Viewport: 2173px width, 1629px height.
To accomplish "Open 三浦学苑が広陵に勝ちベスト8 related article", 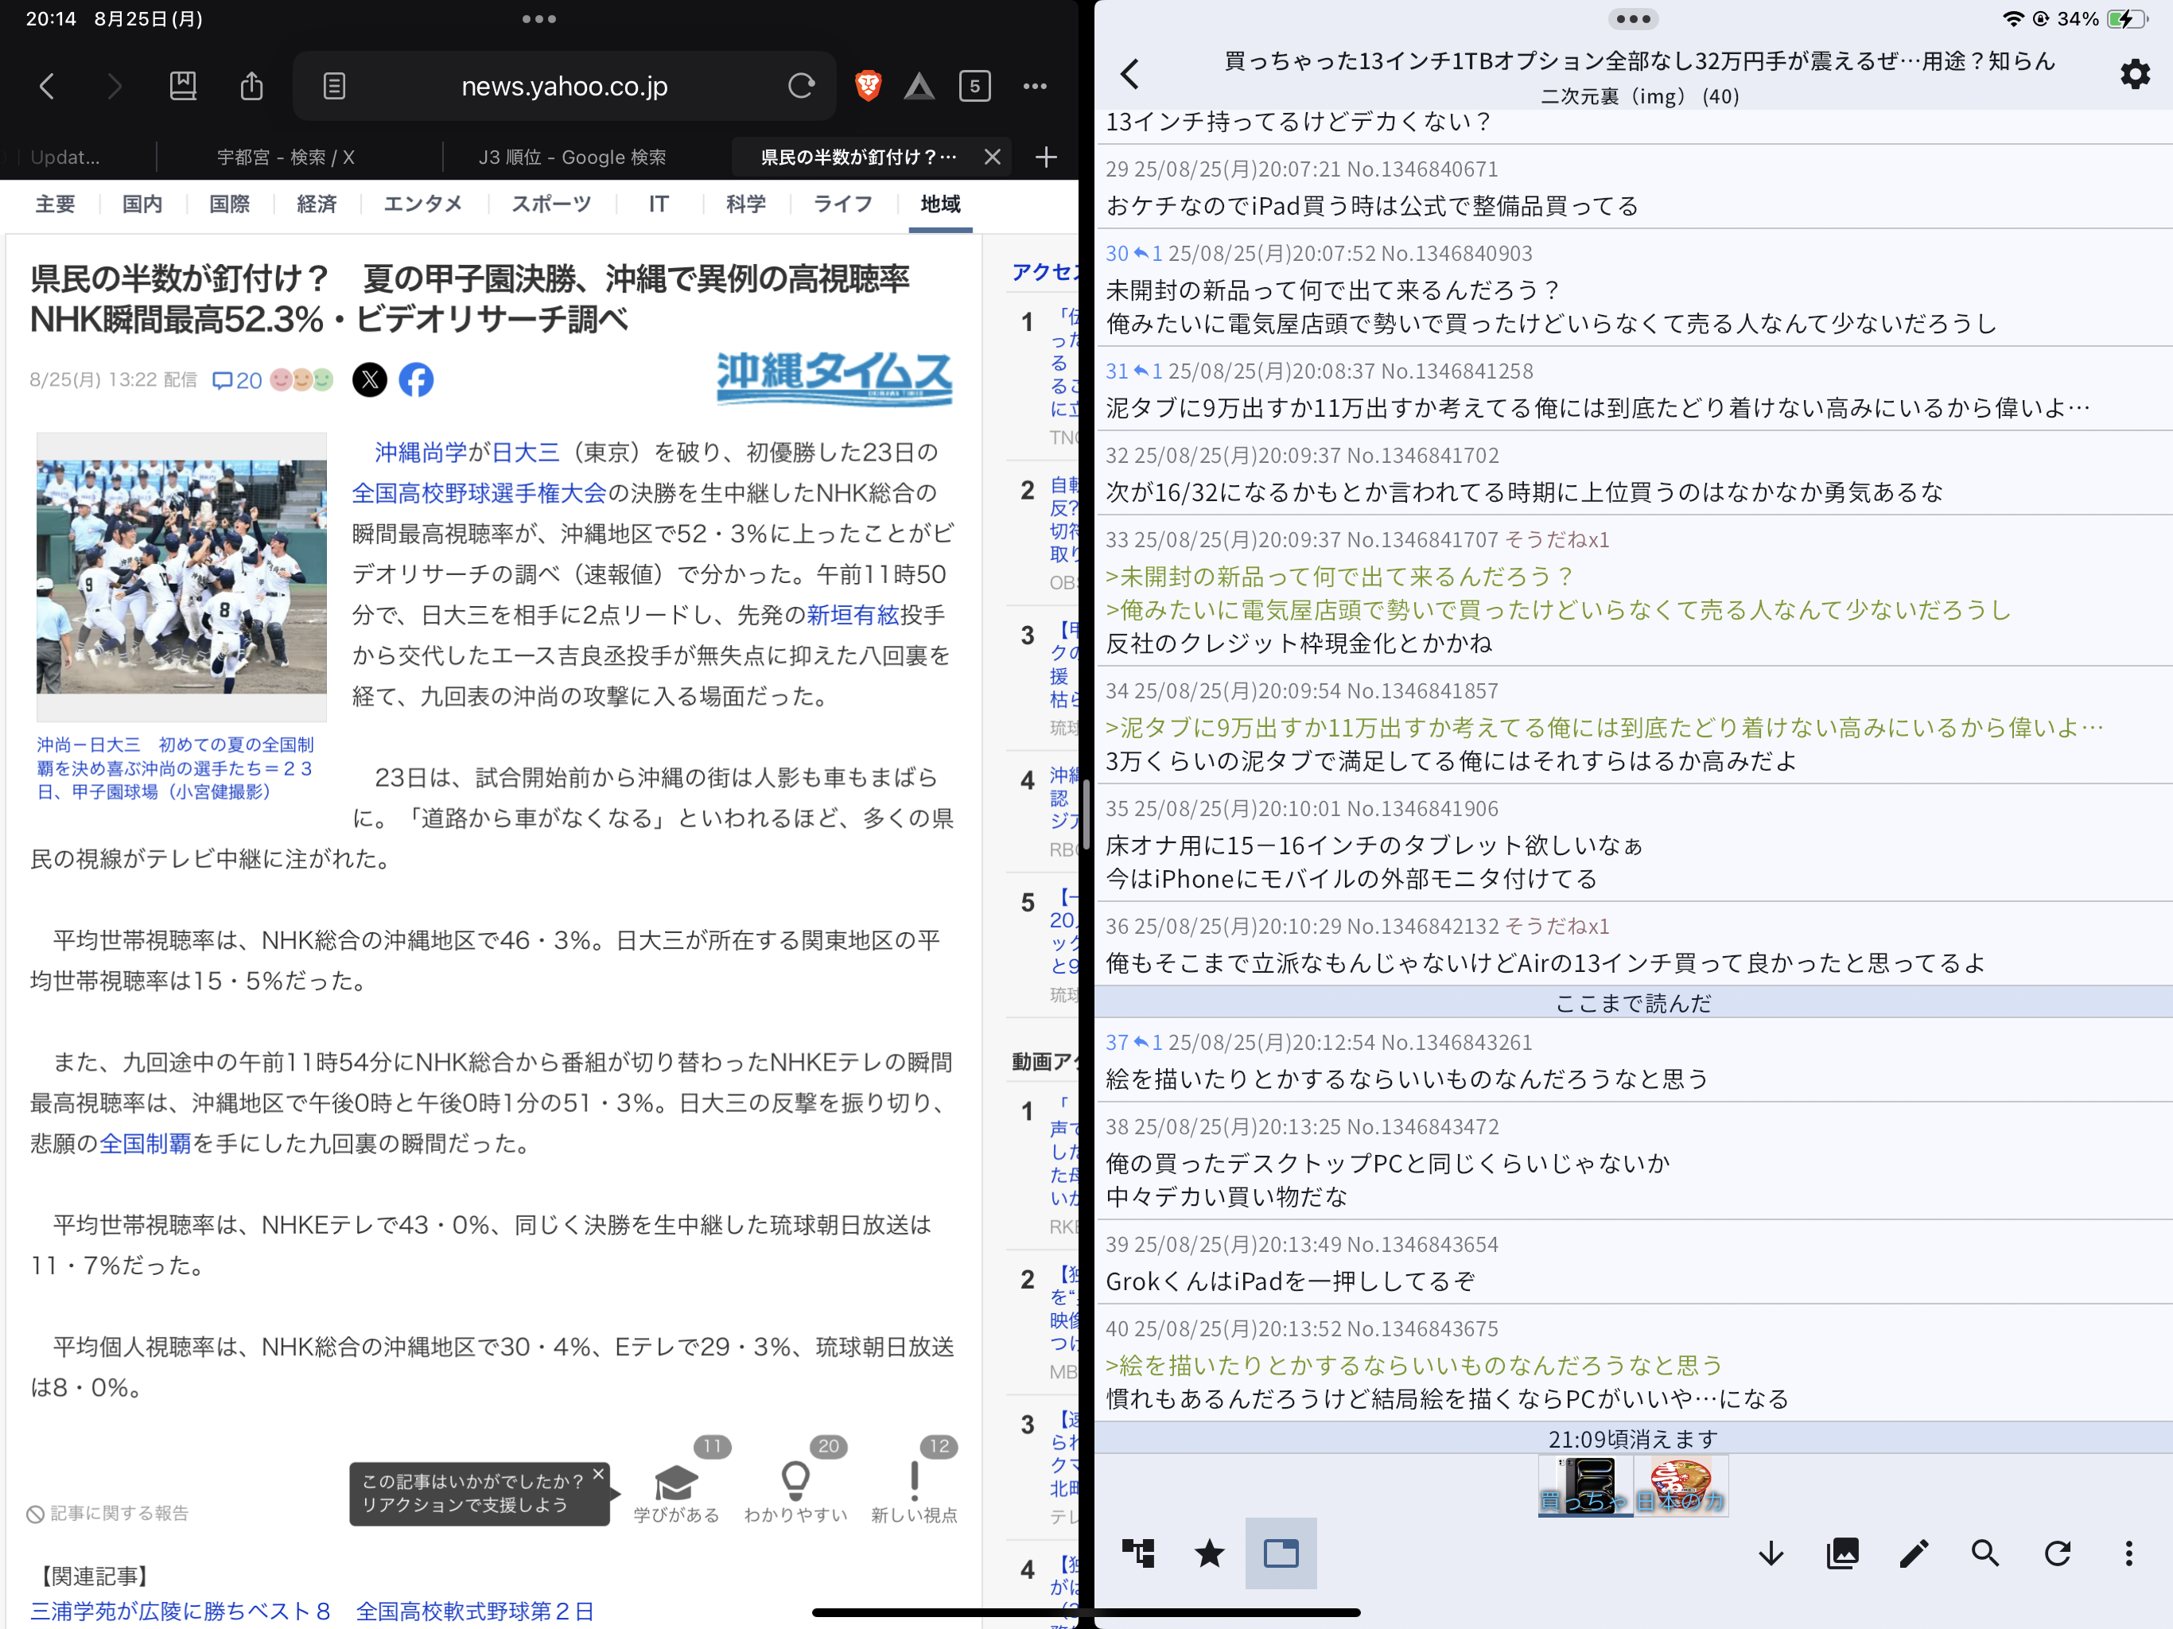I will pyautogui.click(x=180, y=1612).
